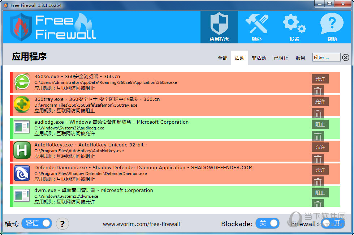Viewport: 354px width, 235px height.
Task: Delete the DefenderDaemon.exe rule with trash icon
Action: pos(318,181)
